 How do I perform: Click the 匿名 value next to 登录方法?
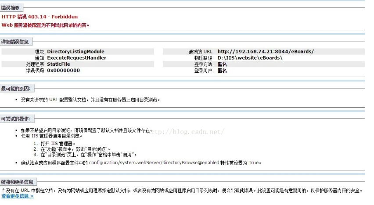(x=222, y=64)
